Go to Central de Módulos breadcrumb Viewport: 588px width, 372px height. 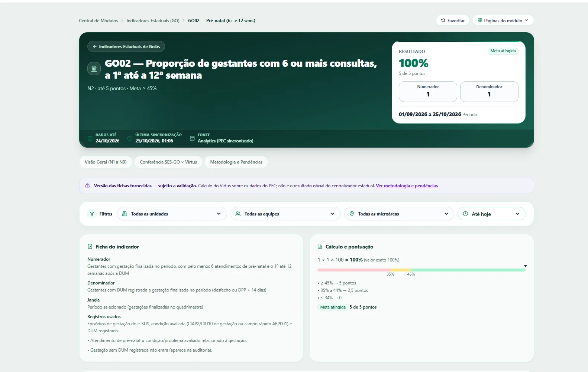pyautogui.click(x=98, y=21)
